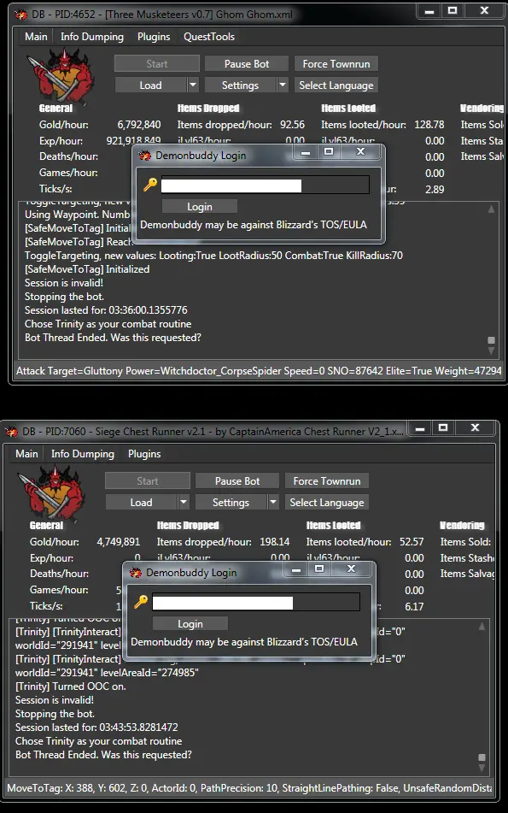Click Select Language in the bottom window
The width and height of the screenshot is (508, 813).
pos(327,503)
